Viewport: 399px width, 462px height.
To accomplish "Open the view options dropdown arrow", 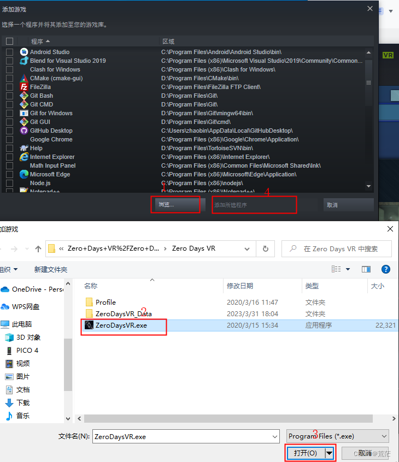I will [x=348, y=269].
